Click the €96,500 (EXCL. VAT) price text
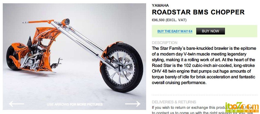This screenshot has width=260, height=114. click(x=169, y=20)
